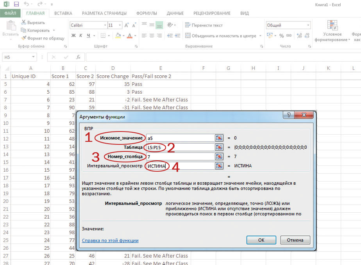361x265 pixels.
Task: Click range selector icon beside Таблица field
Action: 219,147
